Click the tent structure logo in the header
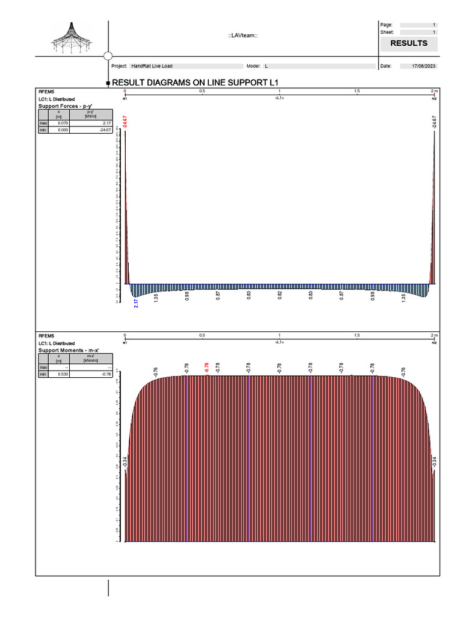 tap(71, 38)
